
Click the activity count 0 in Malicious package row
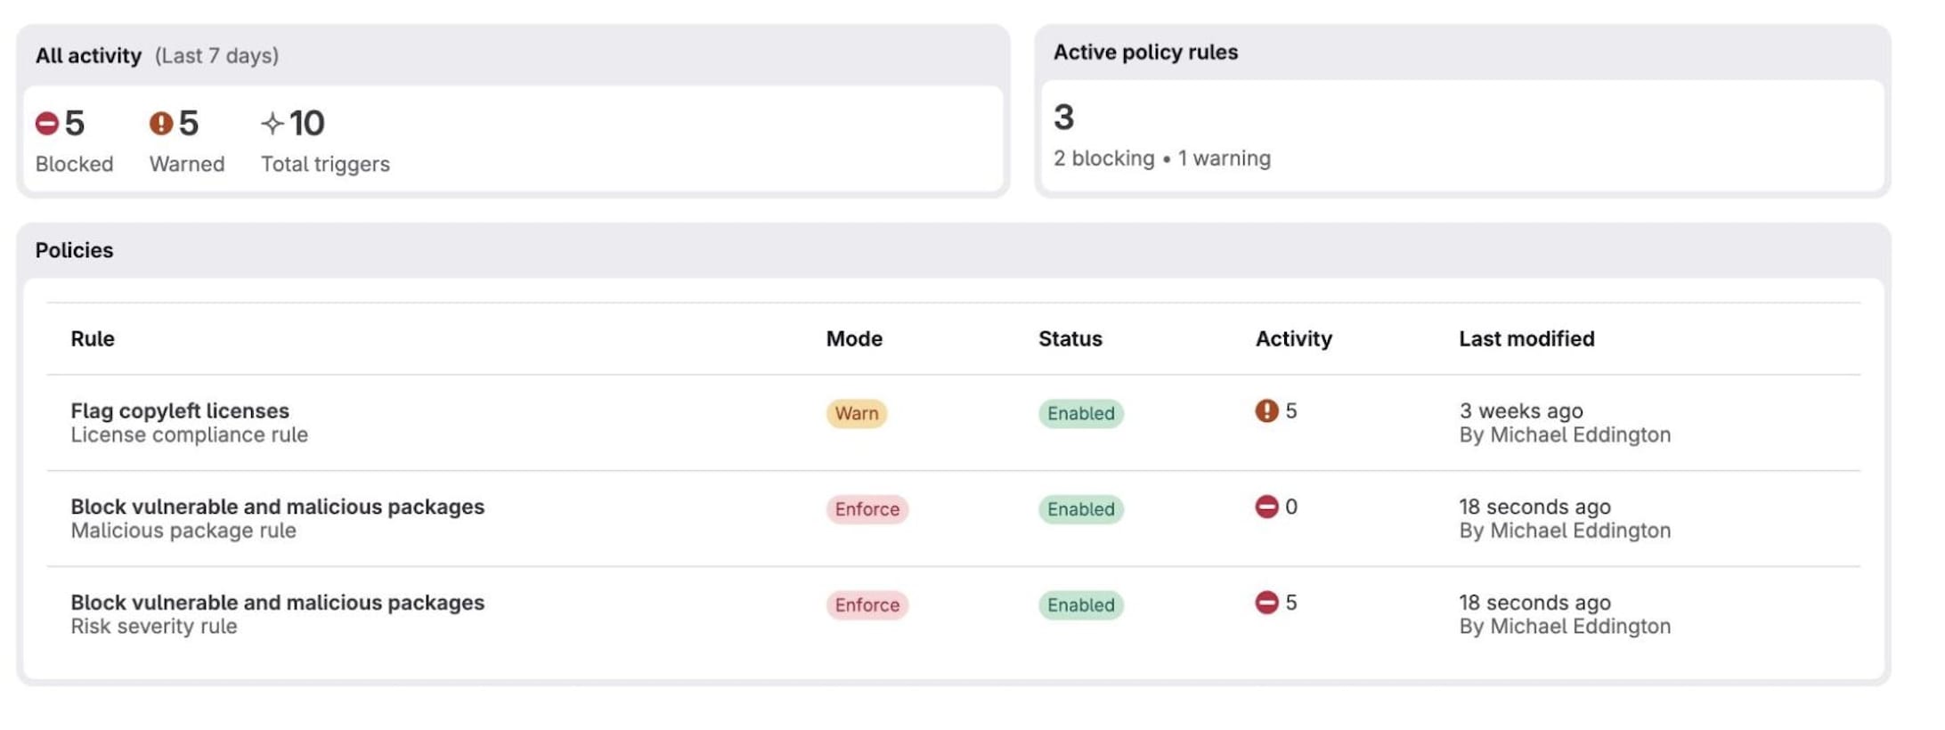[1291, 507]
